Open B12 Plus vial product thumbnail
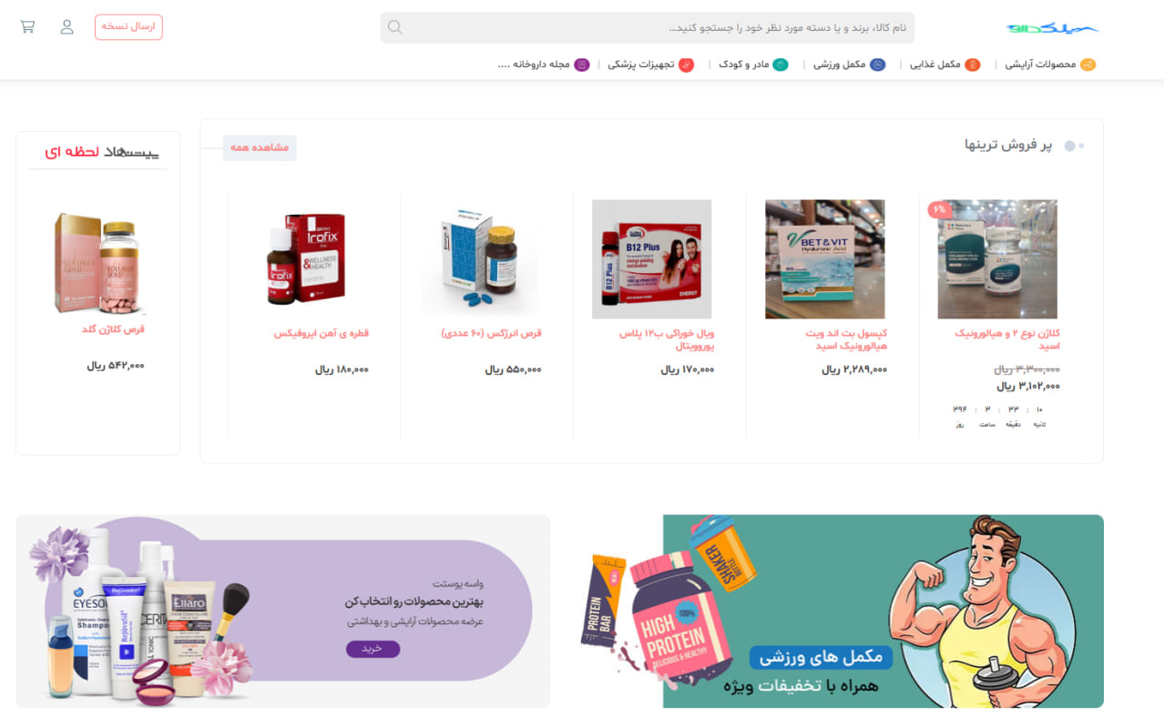Screen dimensions: 1164x717 [651, 259]
